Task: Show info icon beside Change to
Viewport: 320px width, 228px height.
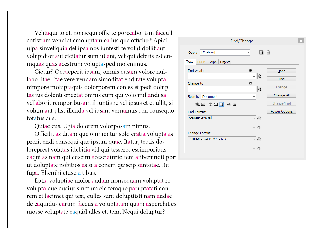Action: click(250, 83)
